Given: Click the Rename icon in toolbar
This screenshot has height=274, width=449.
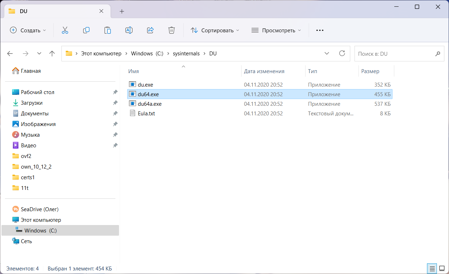Looking at the screenshot, I should [129, 30].
